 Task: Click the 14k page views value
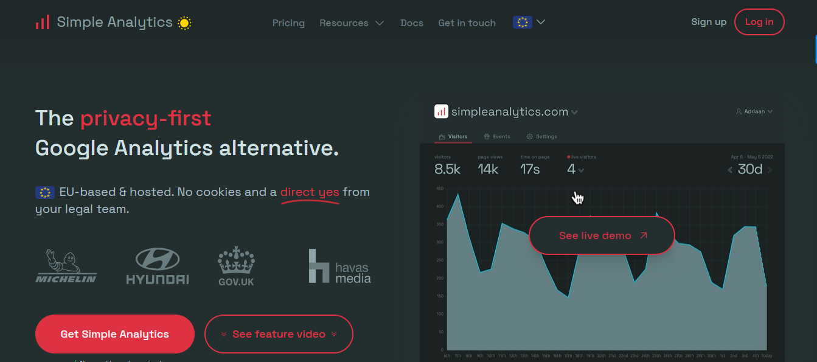(x=488, y=169)
